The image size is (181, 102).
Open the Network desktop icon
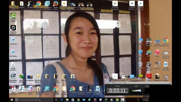tap(141, 53)
